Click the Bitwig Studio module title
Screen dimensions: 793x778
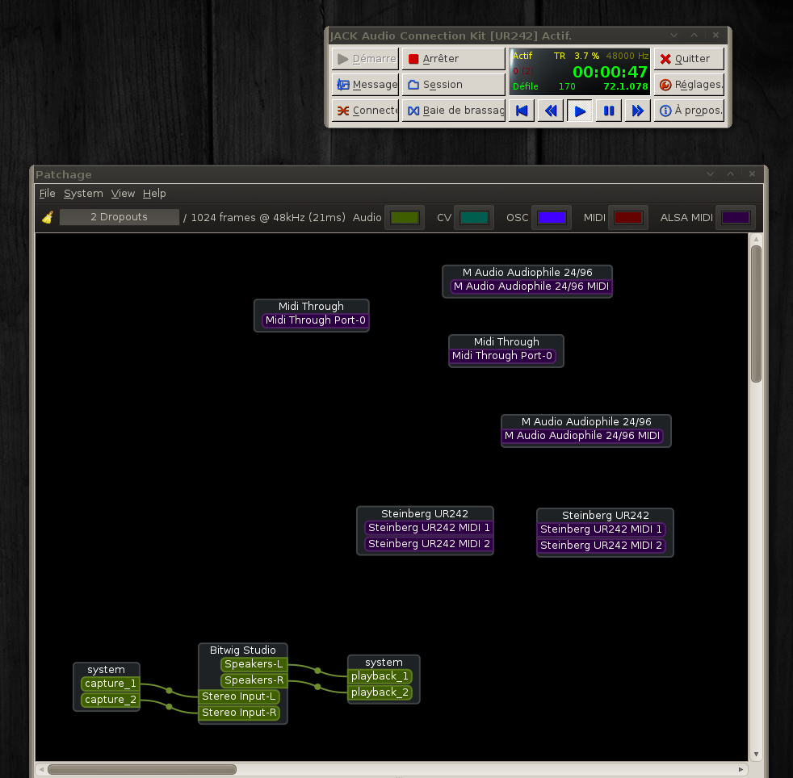click(243, 650)
